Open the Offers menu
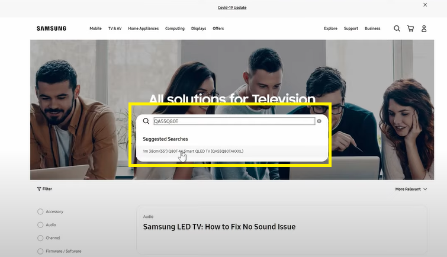Screen dimensions: 447x257 click(x=218, y=28)
